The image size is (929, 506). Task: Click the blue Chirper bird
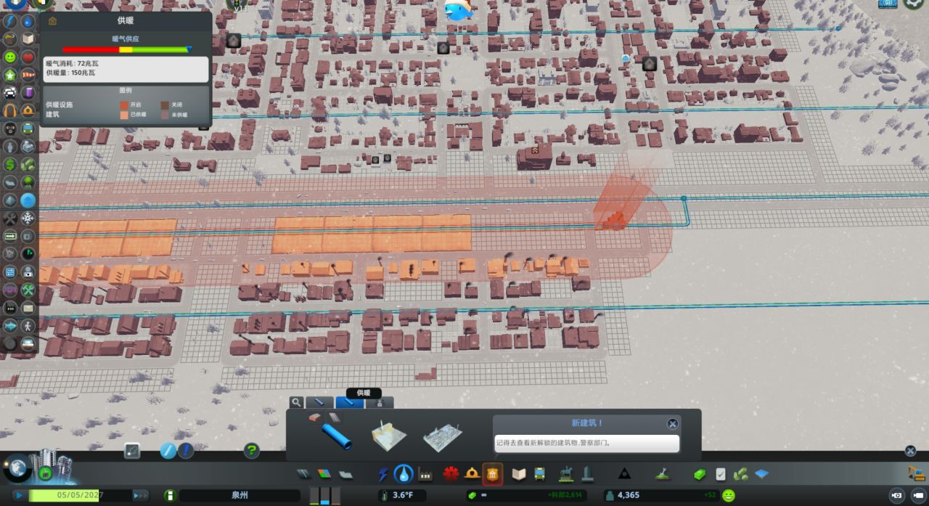(x=458, y=9)
